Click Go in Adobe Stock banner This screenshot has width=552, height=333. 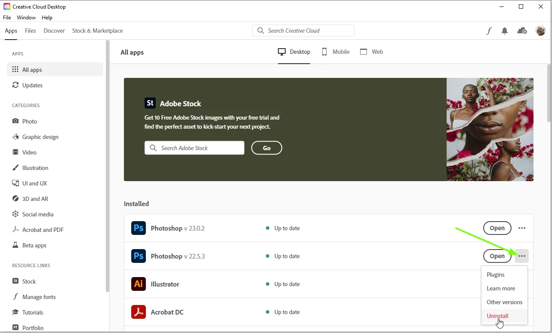(x=267, y=148)
